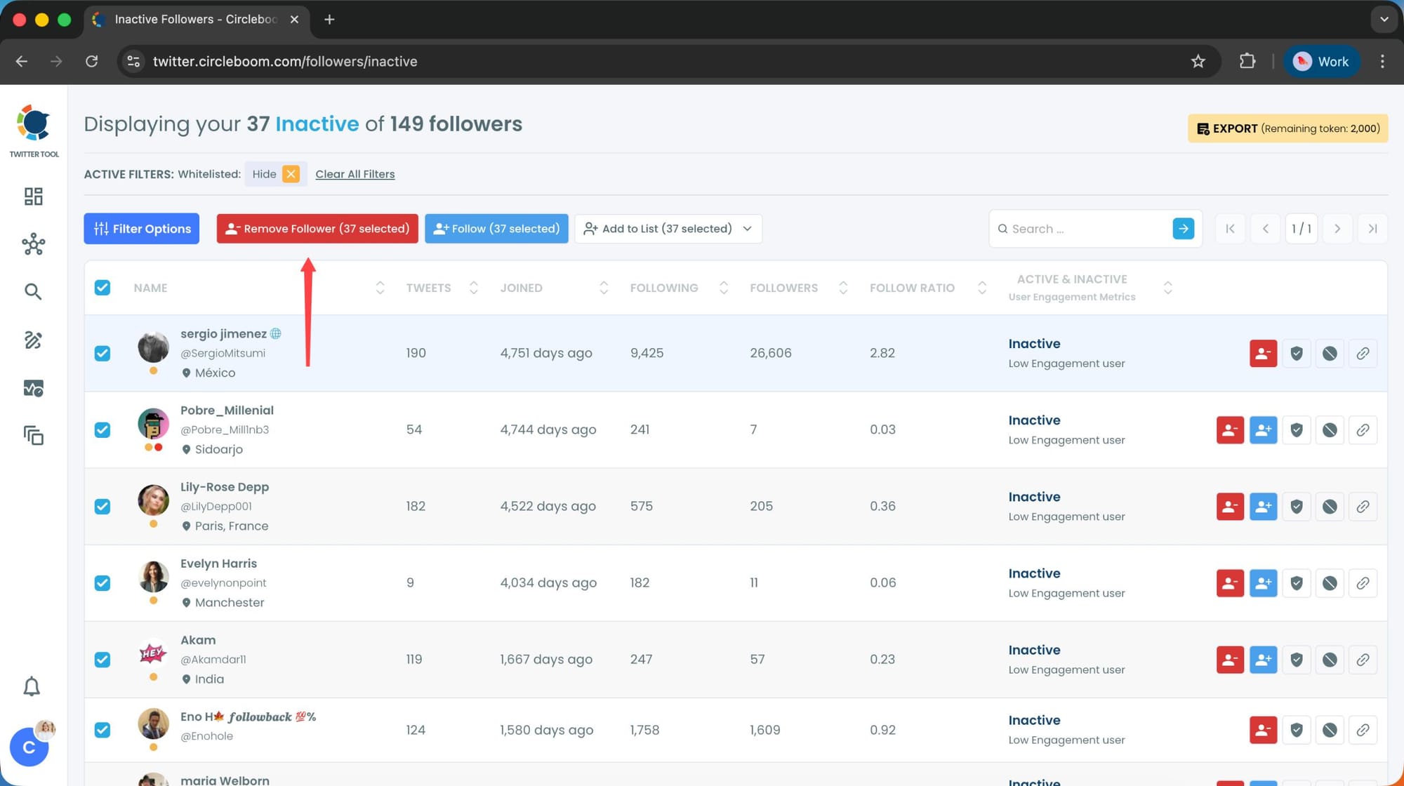Viewport: 1404px width, 786px height.
Task: Sort the table by FOLLOWERS column
Action: click(x=842, y=287)
